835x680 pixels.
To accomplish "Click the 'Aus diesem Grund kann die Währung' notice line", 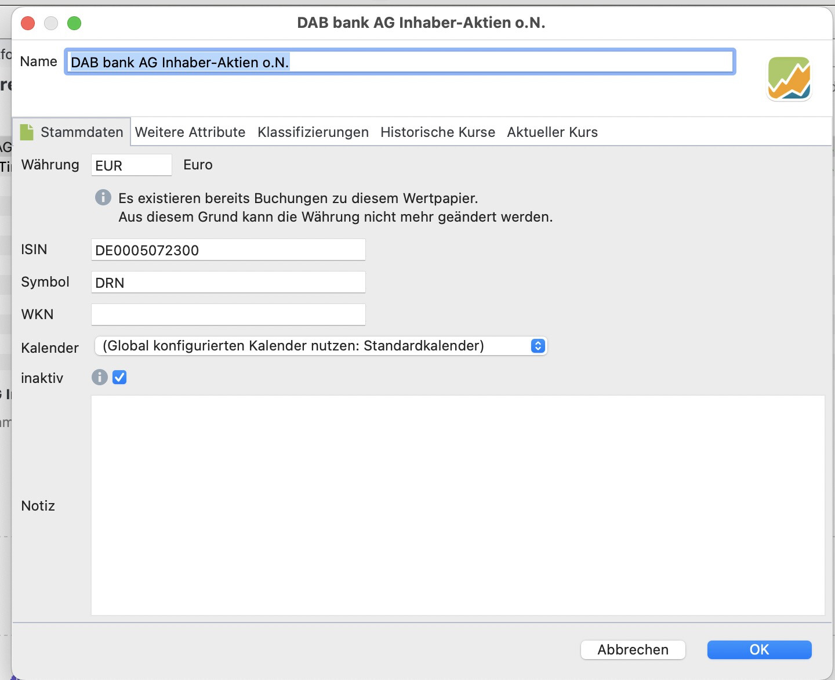I will click(x=336, y=217).
